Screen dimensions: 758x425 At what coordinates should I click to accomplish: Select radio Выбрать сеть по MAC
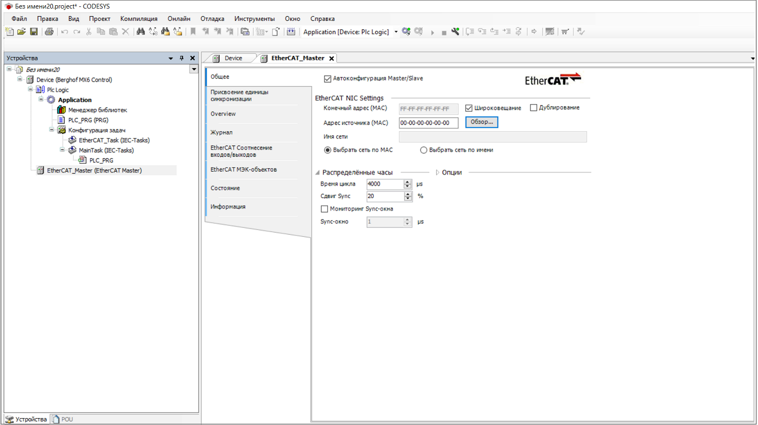tap(327, 150)
